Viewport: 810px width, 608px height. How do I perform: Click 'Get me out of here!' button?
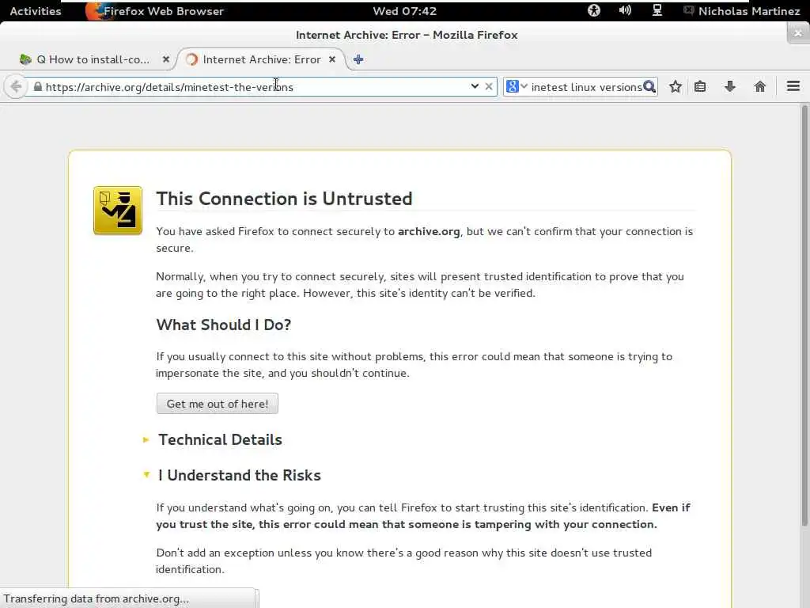(x=217, y=404)
